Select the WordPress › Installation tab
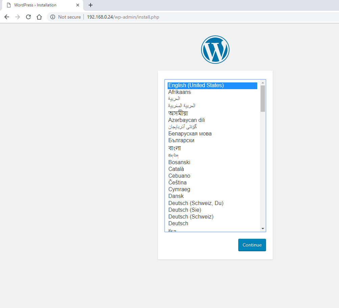This screenshot has width=339, height=308. coord(42,5)
